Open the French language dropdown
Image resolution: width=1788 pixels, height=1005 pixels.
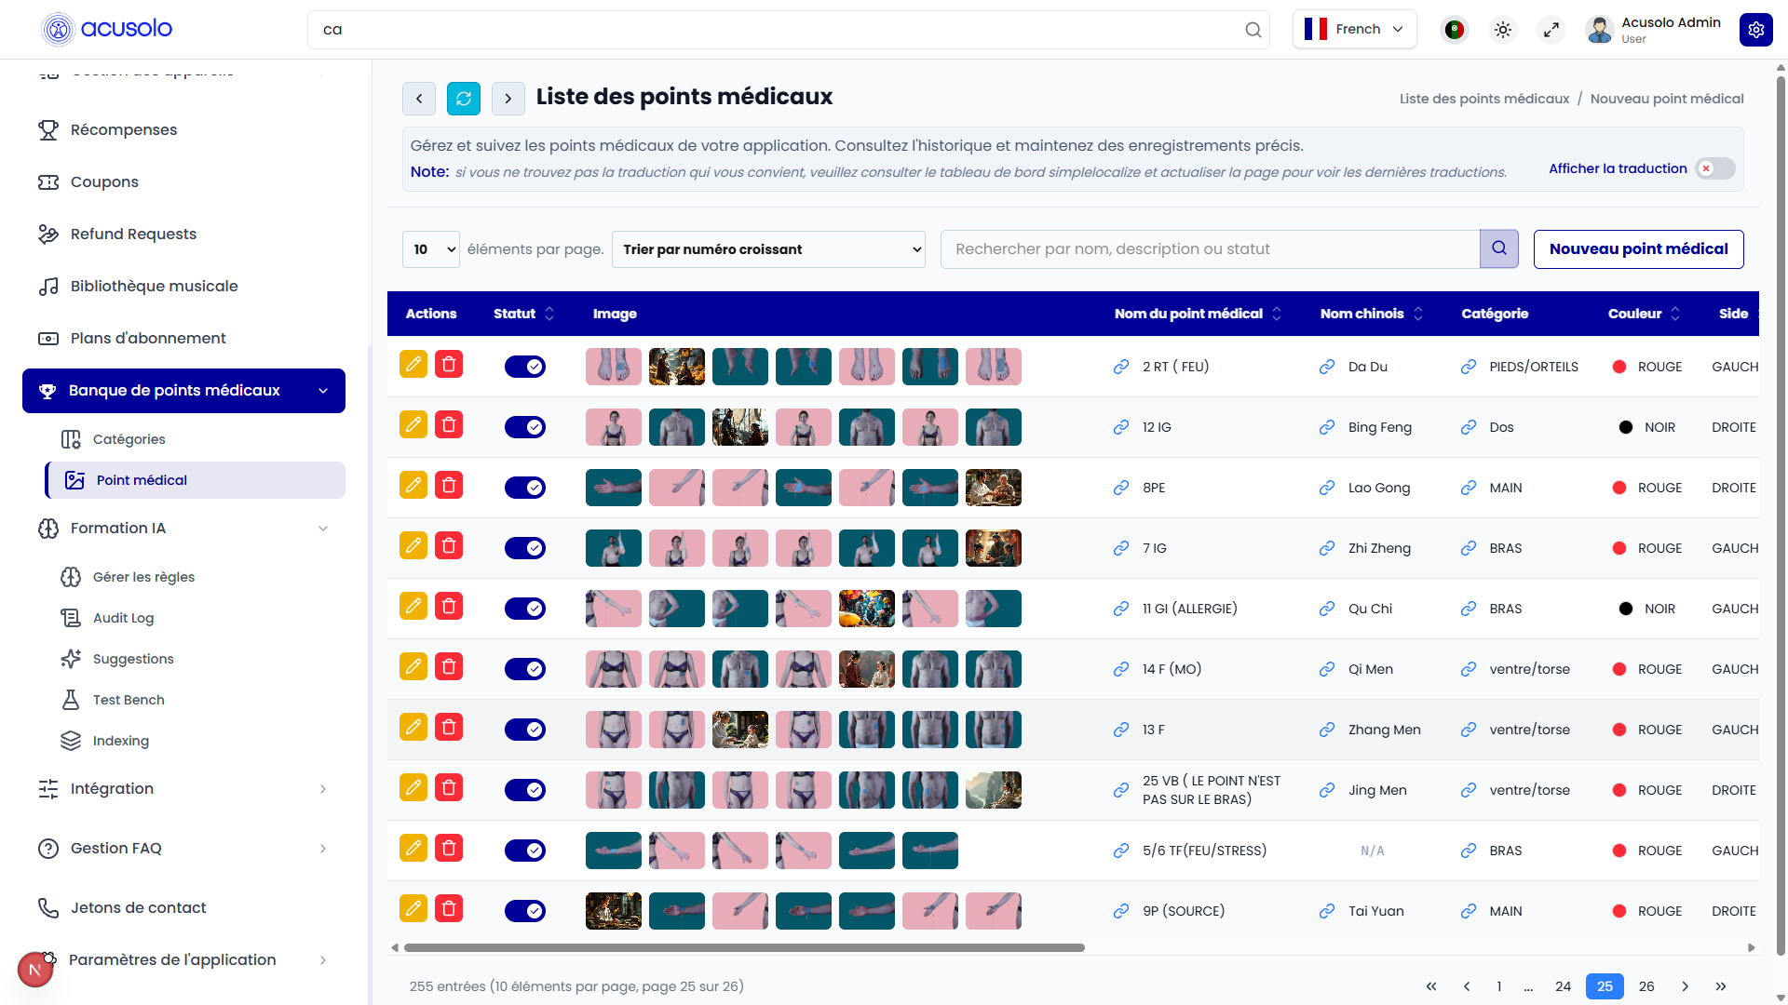(1355, 29)
